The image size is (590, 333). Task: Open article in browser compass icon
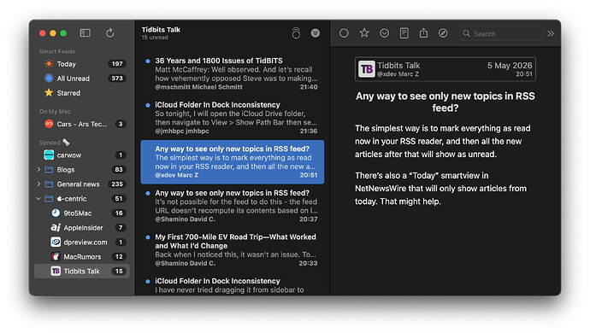pyautogui.click(x=443, y=33)
